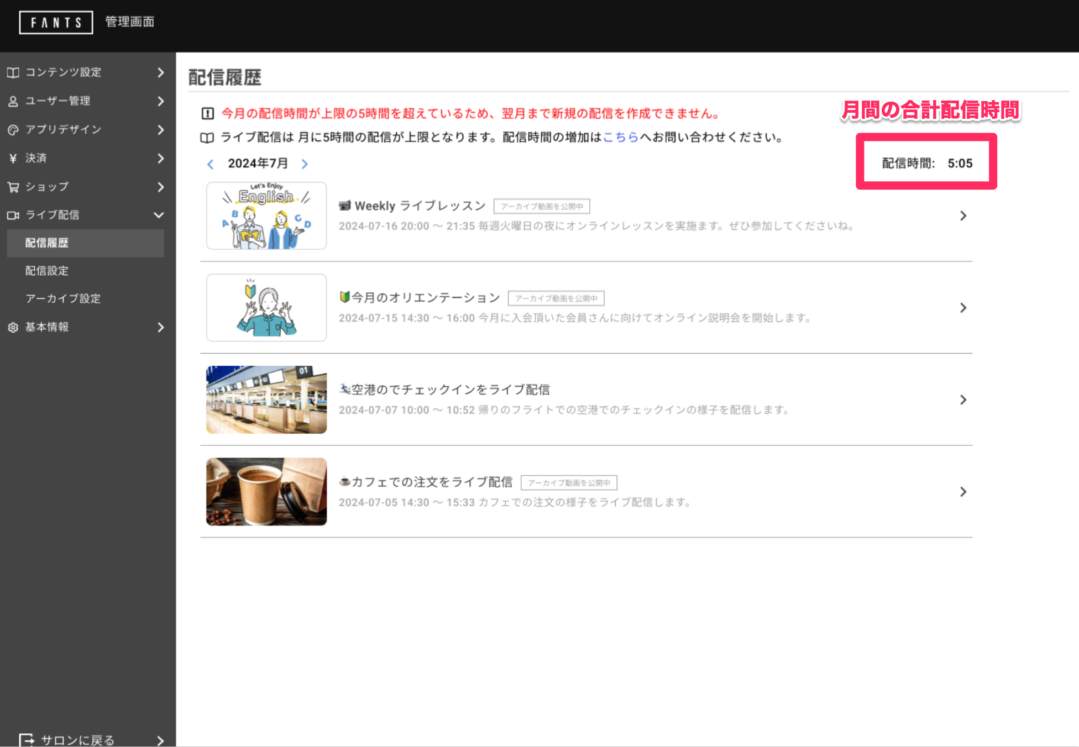The height and width of the screenshot is (747, 1079).
Task: Expand the 基本情報 menu chevron
Action: click(x=160, y=328)
